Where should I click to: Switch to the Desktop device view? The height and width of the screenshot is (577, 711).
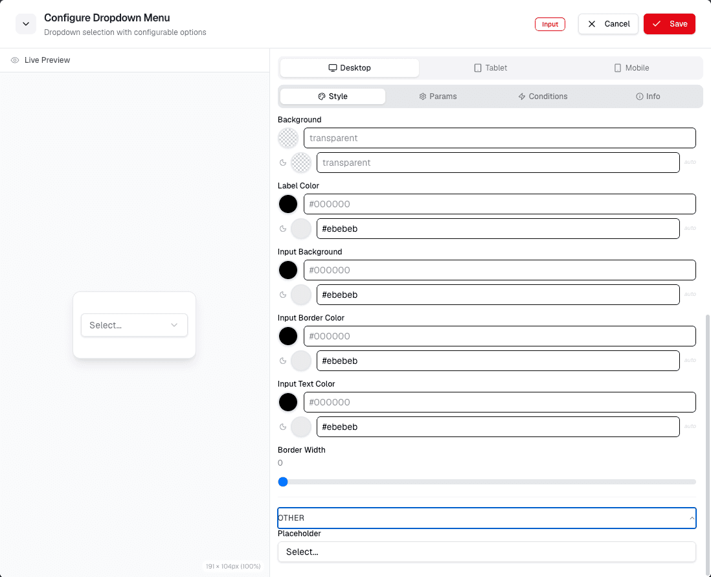coord(350,68)
